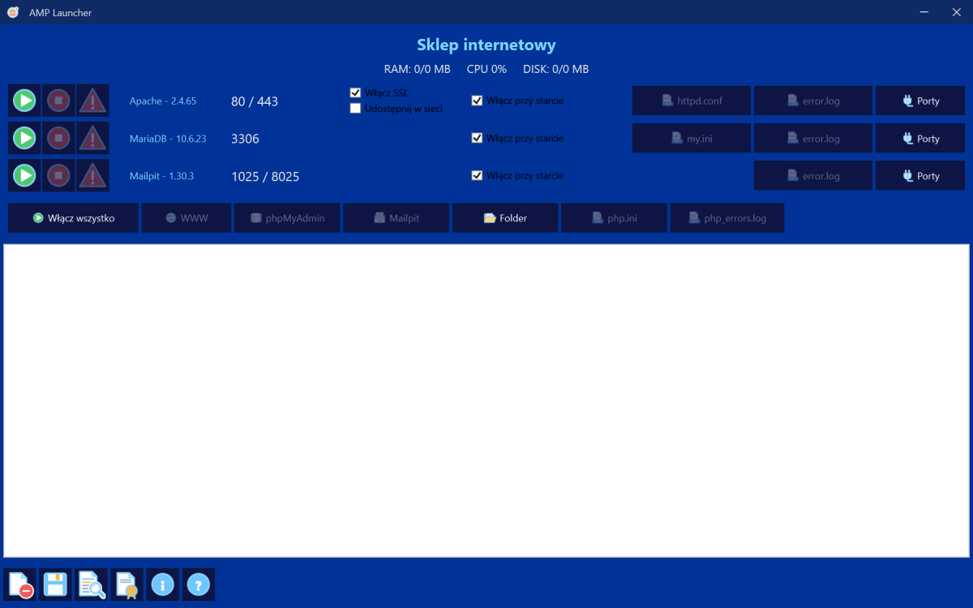The height and width of the screenshot is (608, 973).
Task: Stop the Apache server
Action: click(x=58, y=101)
